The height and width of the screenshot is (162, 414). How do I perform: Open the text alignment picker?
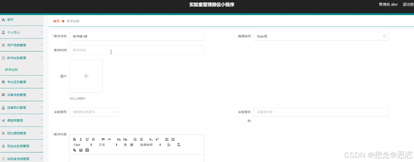pos(169,145)
